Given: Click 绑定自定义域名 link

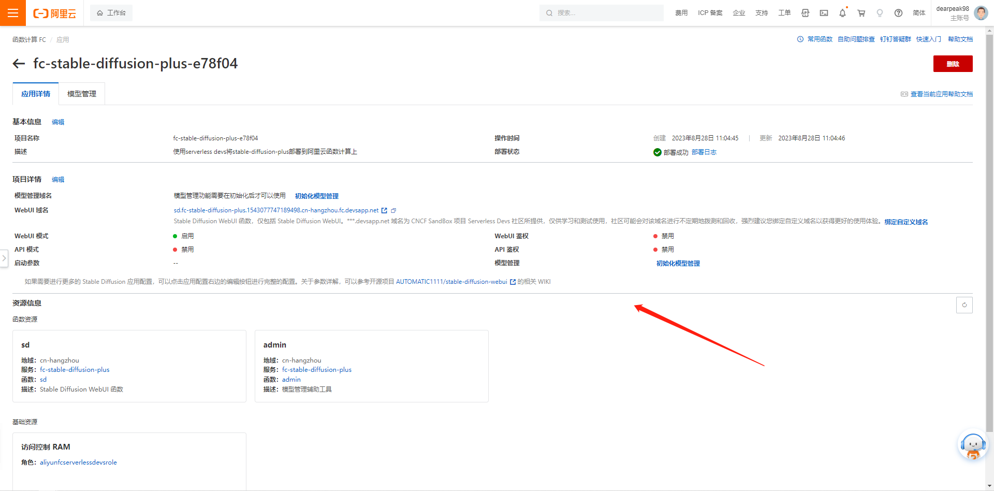Looking at the screenshot, I should pyautogui.click(x=906, y=222).
